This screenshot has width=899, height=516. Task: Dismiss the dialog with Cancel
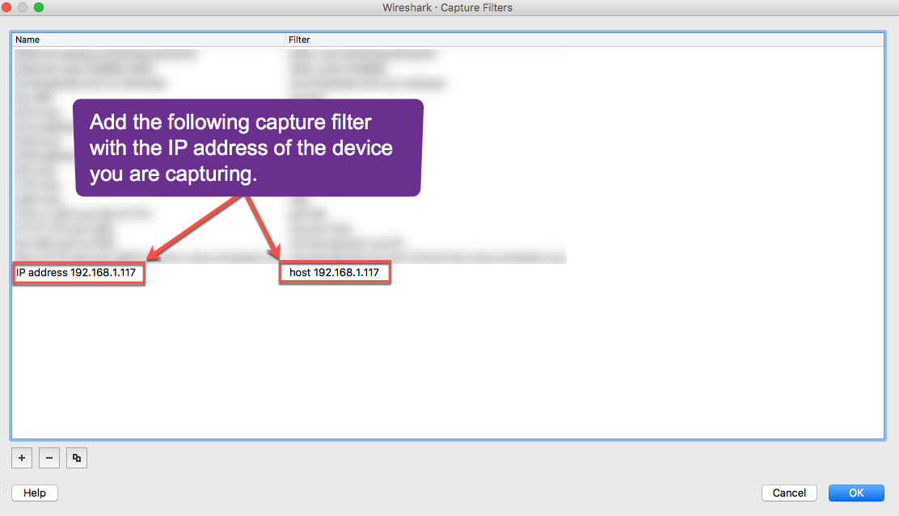788,493
